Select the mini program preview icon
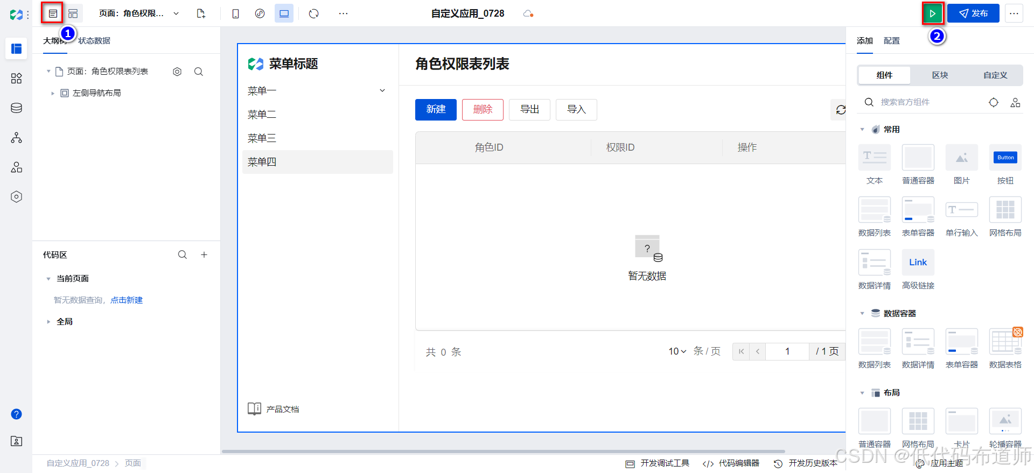This screenshot has width=1034, height=473. (260, 13)
